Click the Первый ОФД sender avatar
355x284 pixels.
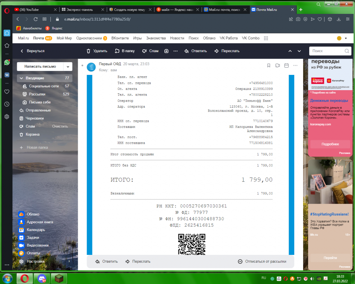pos(91,67)
